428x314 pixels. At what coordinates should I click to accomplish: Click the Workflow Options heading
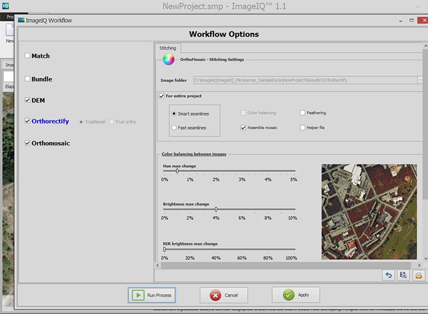[224, 34]
